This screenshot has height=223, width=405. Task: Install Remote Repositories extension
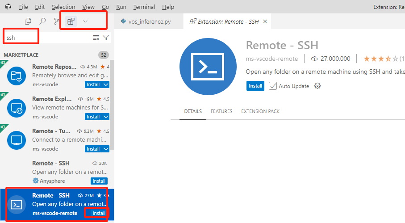pyautogui.click(x=93, y=84)
